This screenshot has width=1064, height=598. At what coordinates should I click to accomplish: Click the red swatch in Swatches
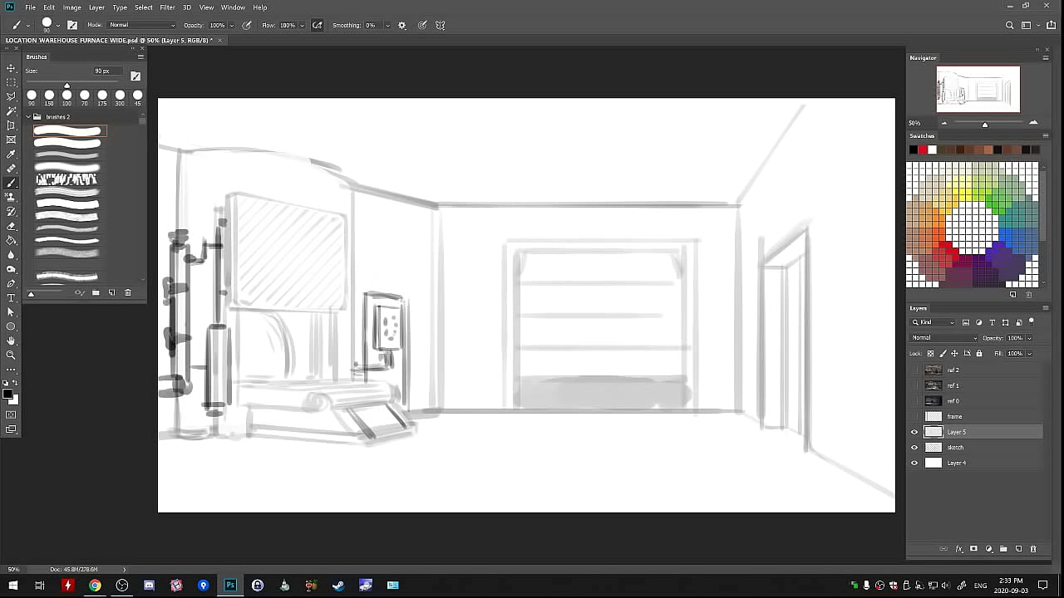(x=923, y=149)
